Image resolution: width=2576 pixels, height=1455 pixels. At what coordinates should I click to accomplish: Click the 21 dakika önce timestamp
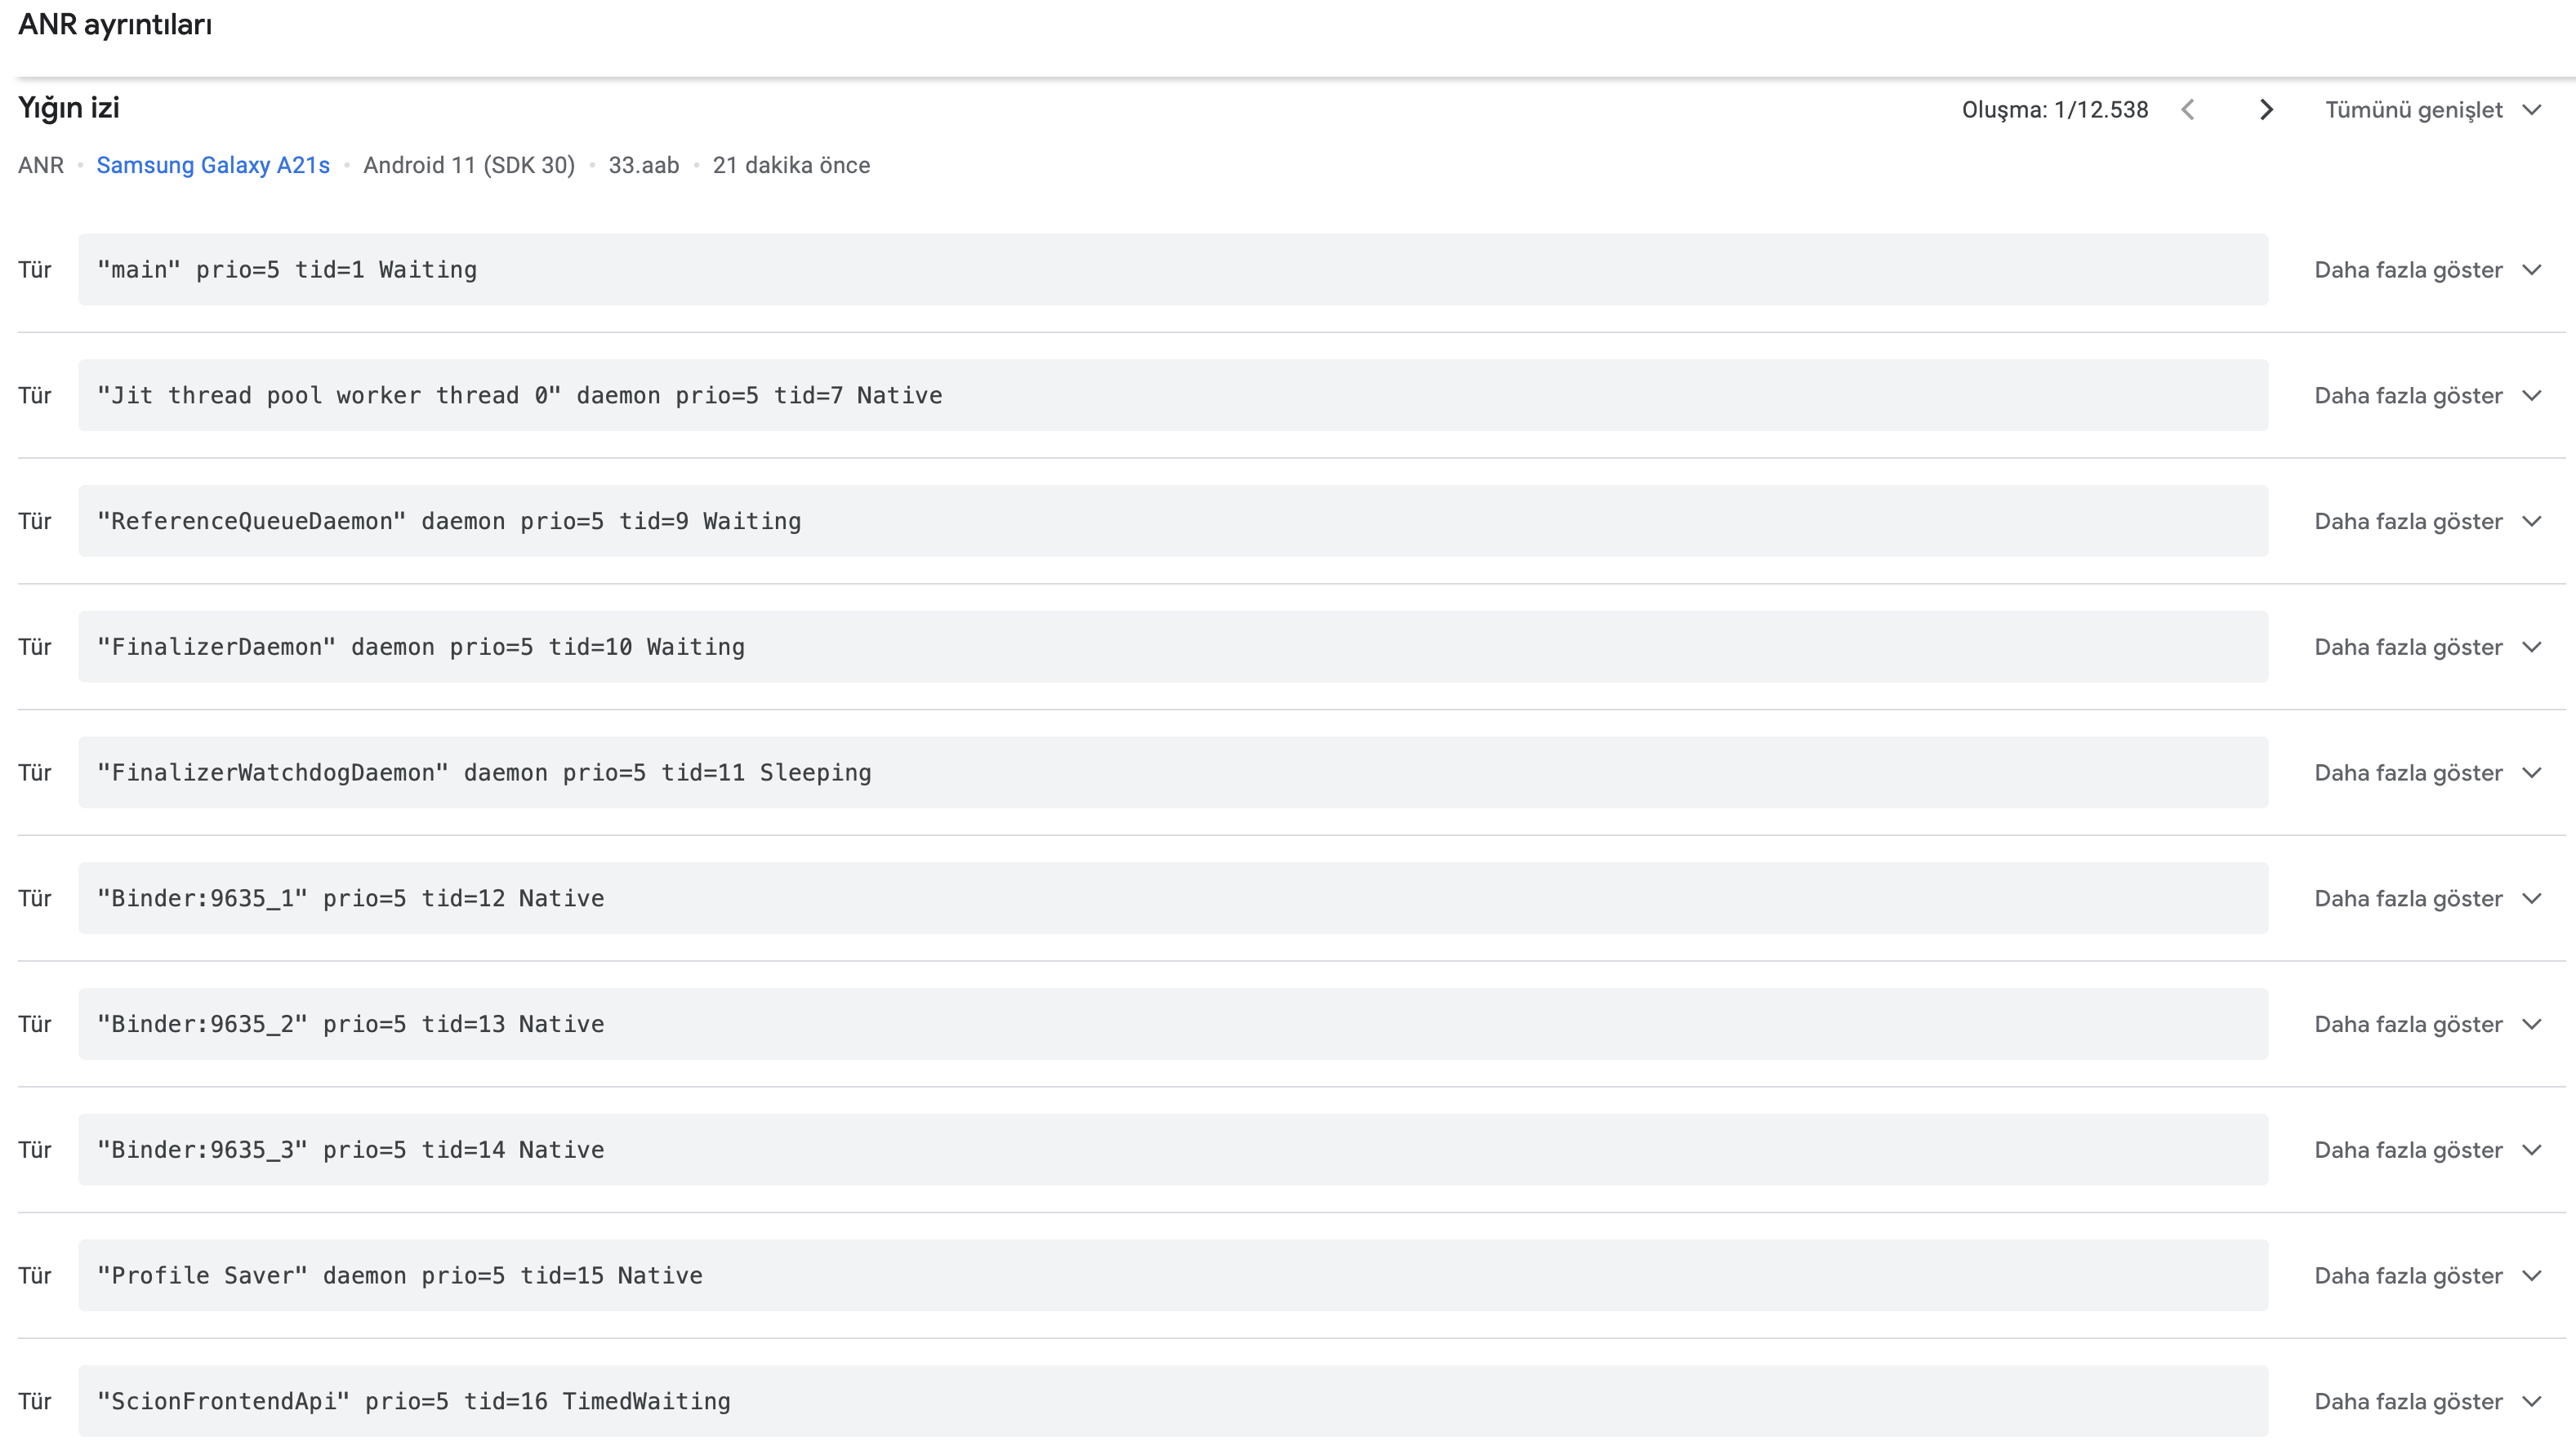[x=791, y=165]
